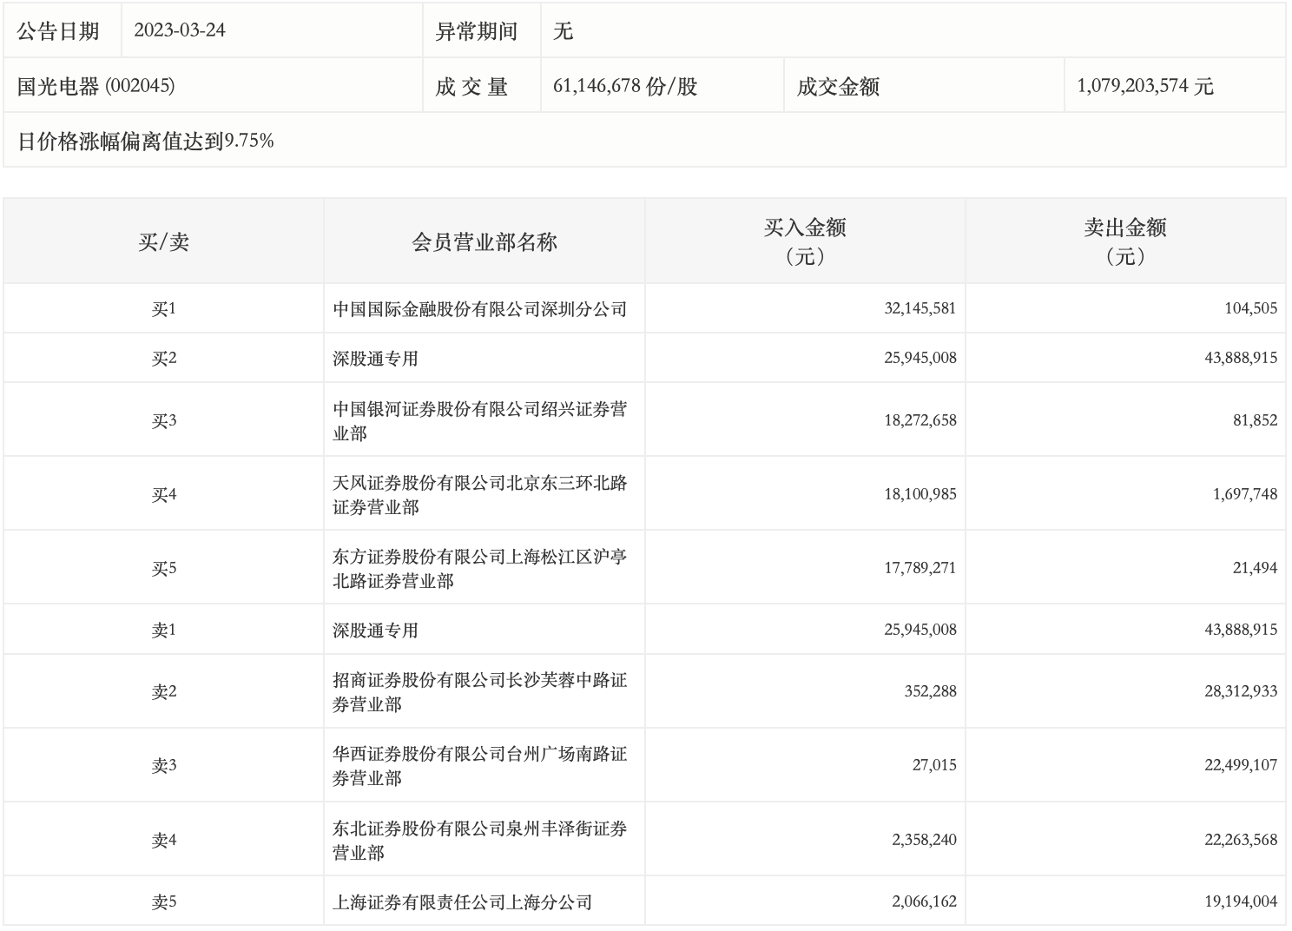Select buy amount 18,272,658

click(x=920, y=420)
